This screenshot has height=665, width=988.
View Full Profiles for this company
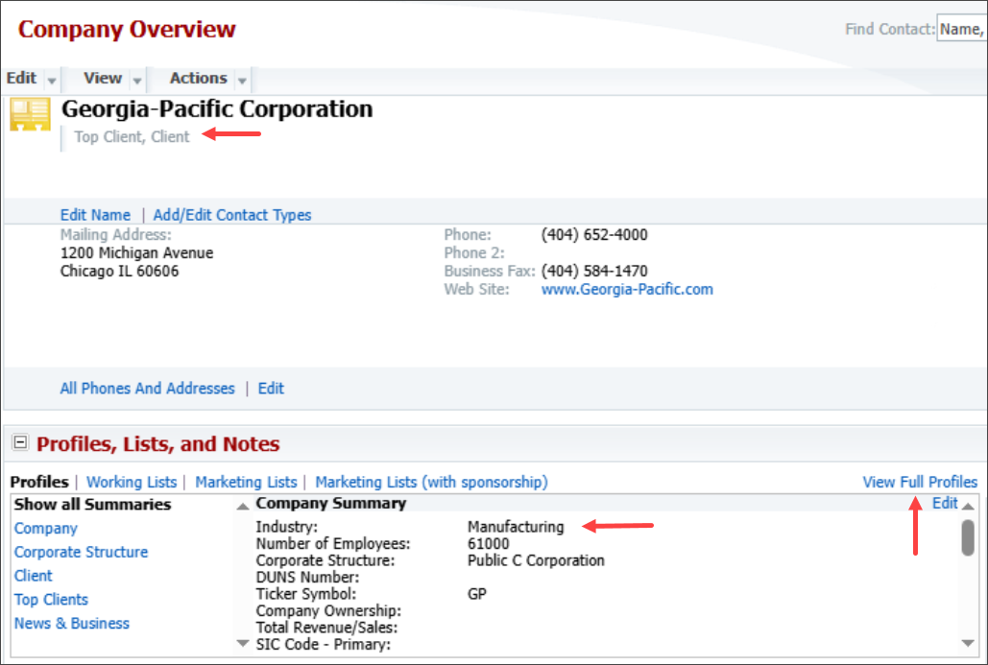pos(919,482)
